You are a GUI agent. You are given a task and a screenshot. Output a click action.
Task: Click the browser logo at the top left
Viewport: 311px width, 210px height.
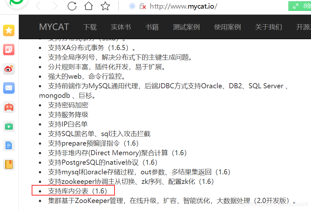17,4
